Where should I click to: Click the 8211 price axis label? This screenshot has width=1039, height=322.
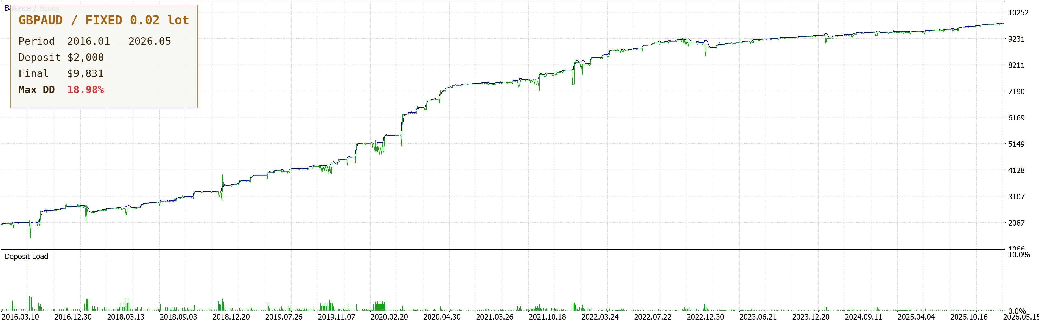(1016, 65)
